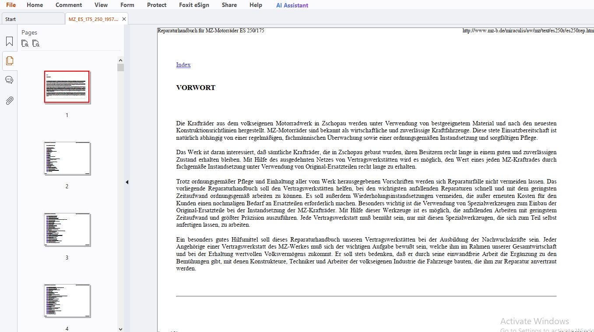Click the paragraph starting 'Das Werk ist daran'

pyautogui.click(x=366, y=159)
